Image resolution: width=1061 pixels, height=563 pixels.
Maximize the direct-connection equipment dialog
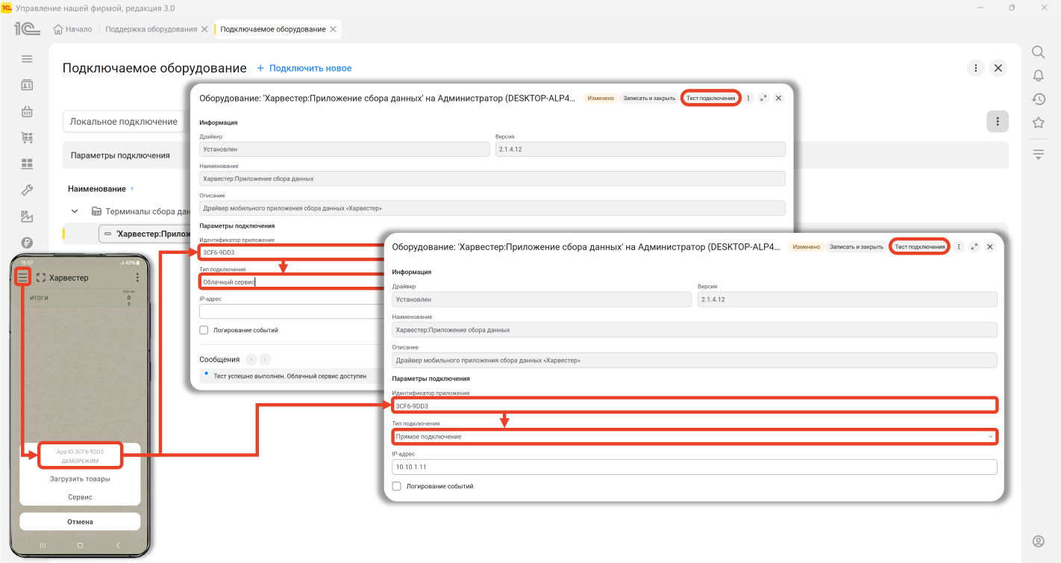(974, 246)
